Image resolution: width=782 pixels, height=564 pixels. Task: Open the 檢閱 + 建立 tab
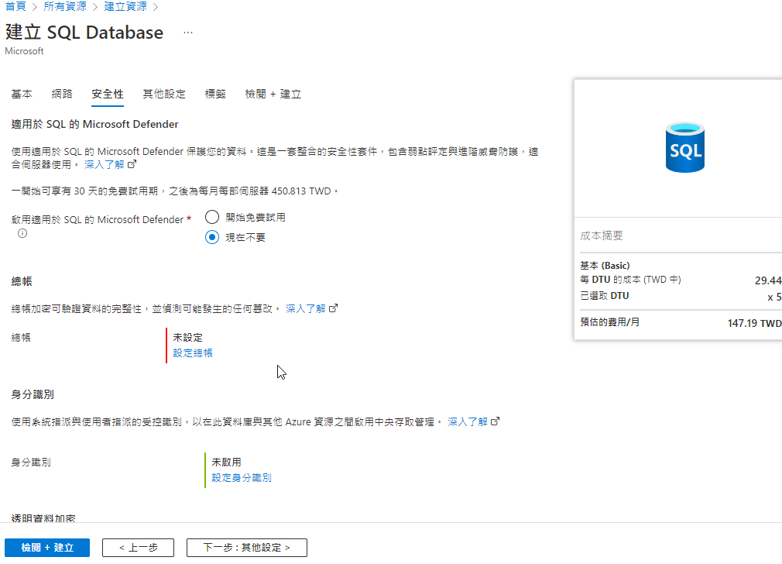pos(273,94)
